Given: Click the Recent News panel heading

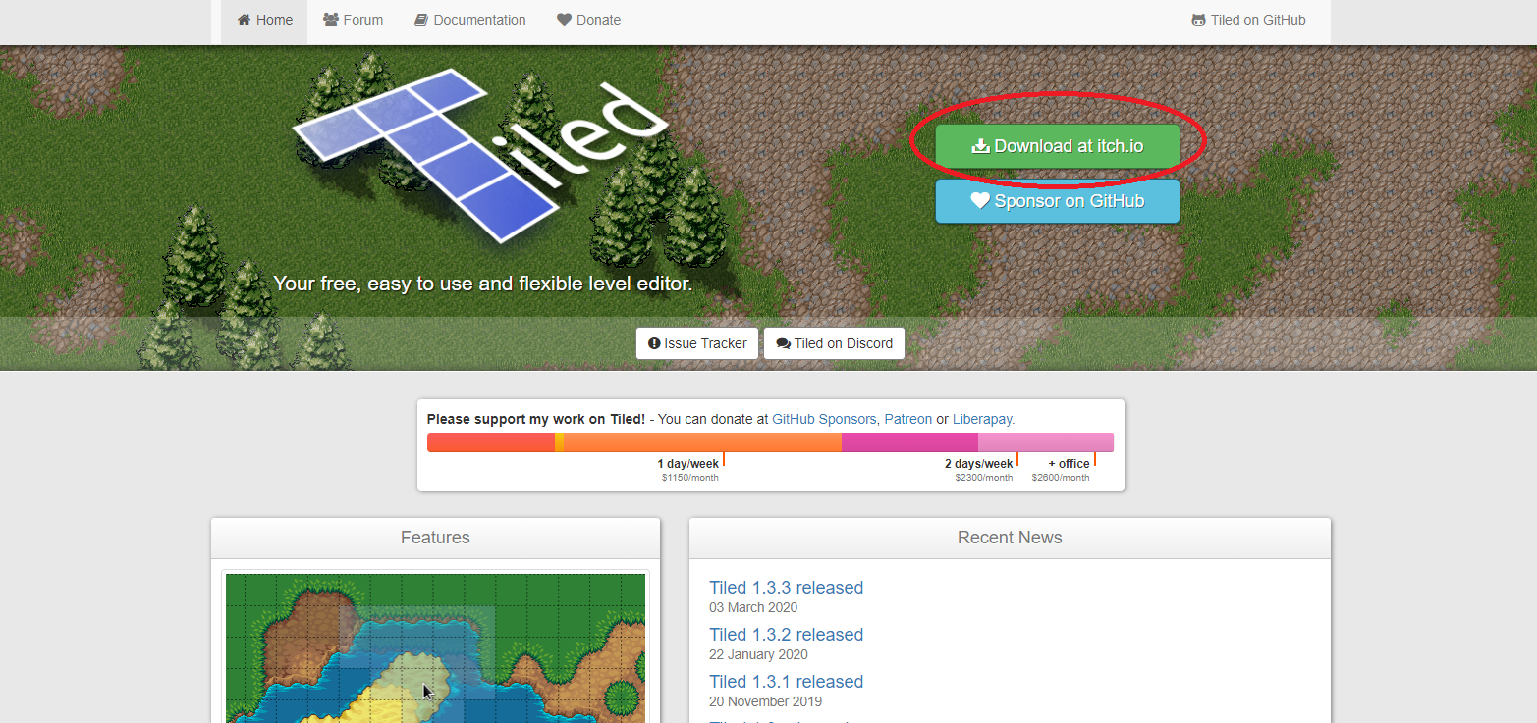Looking at the screenshot, I should (x=1010, y=538).
